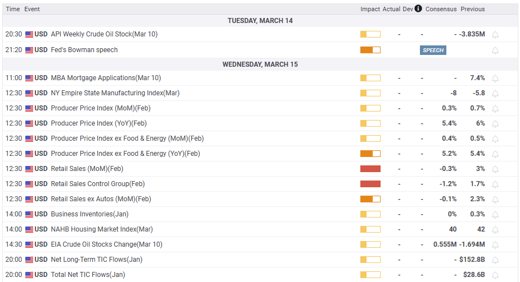The image size is (520, 282).
Task: Click consensus -1.2% for Retail Sales Control Group
Action: point(448,184)
